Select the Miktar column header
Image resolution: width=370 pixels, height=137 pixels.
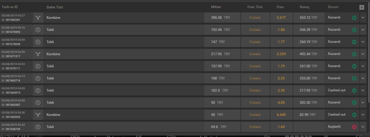point(216,7)
